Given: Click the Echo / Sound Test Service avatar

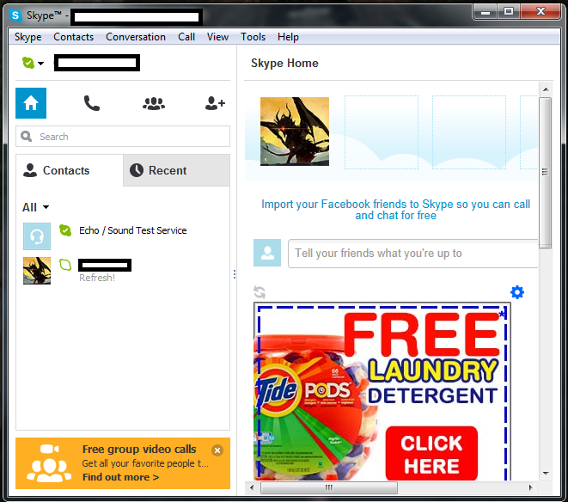Looking at the screenshot, I should 37,236.
